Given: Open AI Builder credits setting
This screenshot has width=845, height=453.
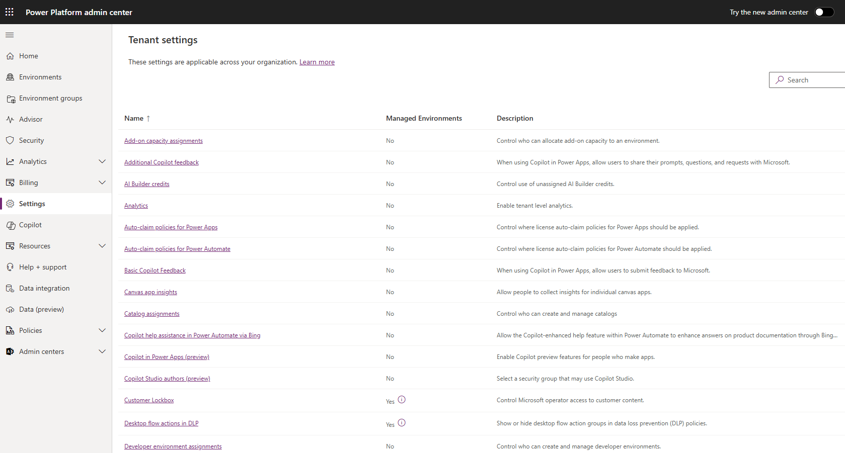Looking at the screenshot, I should (147, 184).
